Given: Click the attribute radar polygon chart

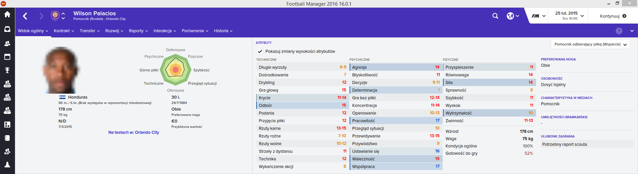Looking at the screenshot, I should (175, 70).
